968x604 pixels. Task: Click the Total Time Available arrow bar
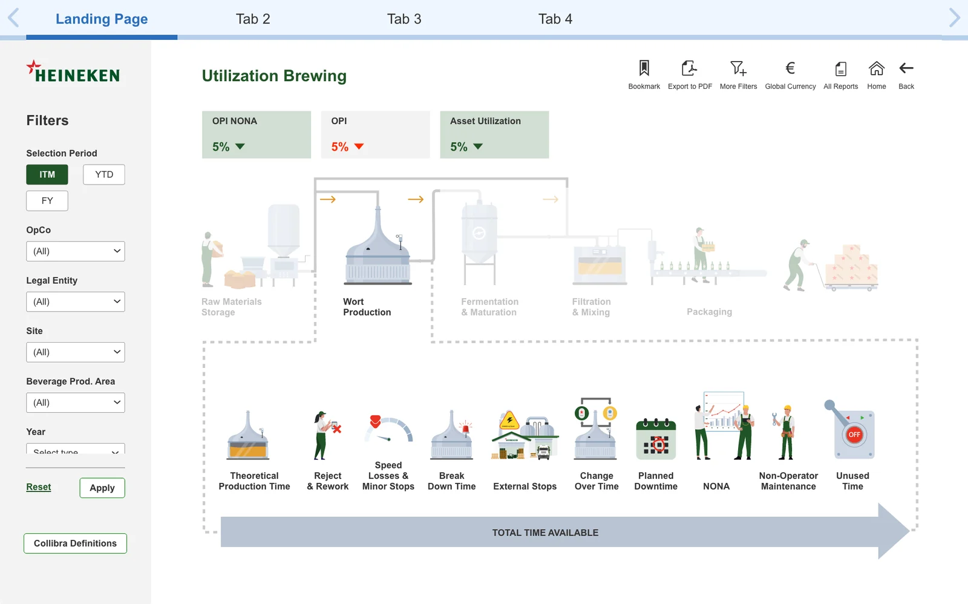click(x=564, y=531)
